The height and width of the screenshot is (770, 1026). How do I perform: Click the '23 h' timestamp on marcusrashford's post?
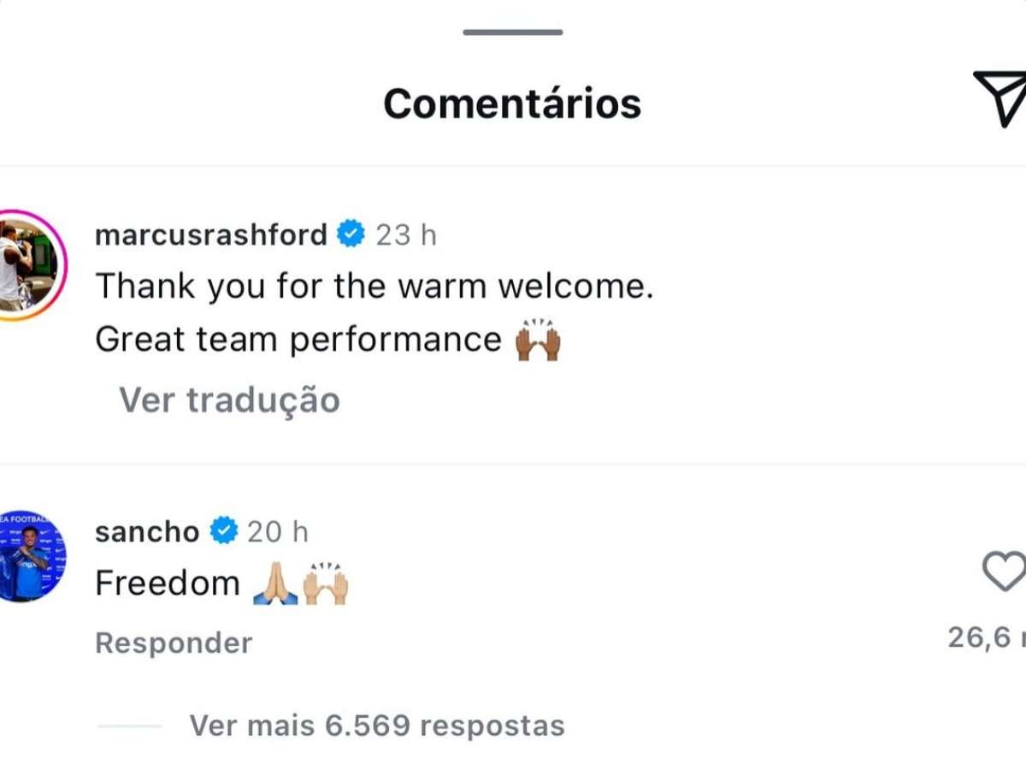406,234
